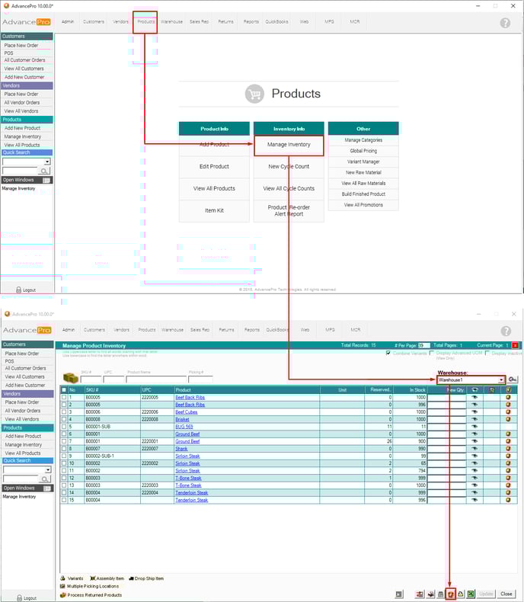524x602 pixels.
Task: Open help via top question mark icon
Action: tap(505, 23)
